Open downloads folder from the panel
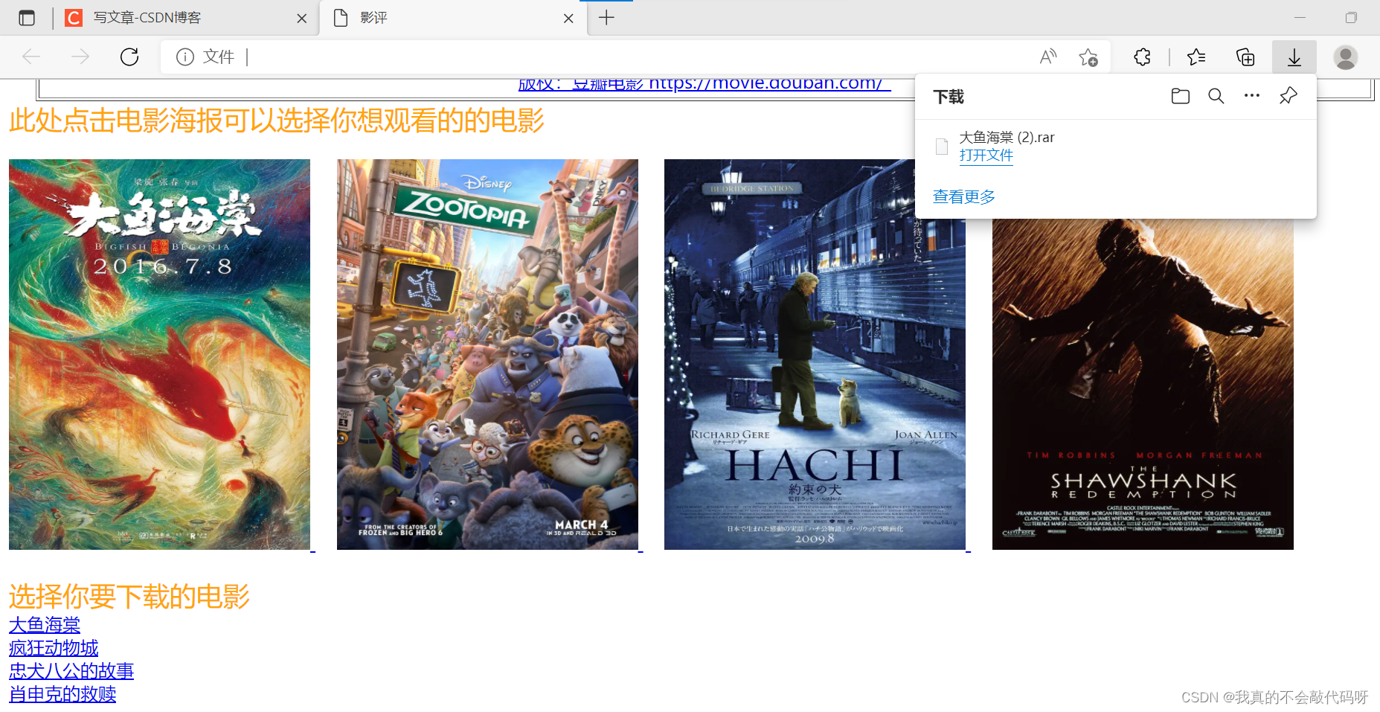 (x=1180, y=96)
